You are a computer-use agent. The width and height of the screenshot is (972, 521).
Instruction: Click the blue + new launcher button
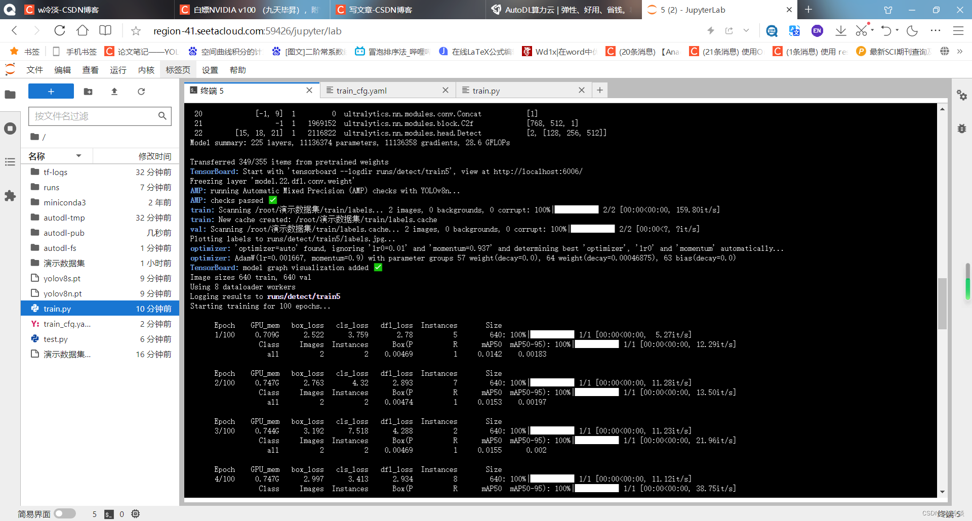(x=51, y=91)
